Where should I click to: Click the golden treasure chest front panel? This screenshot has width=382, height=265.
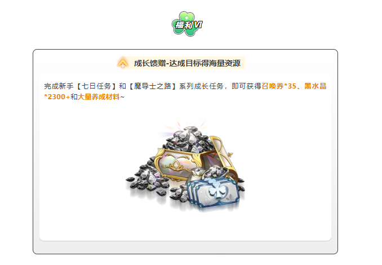[x=177, y=165]
